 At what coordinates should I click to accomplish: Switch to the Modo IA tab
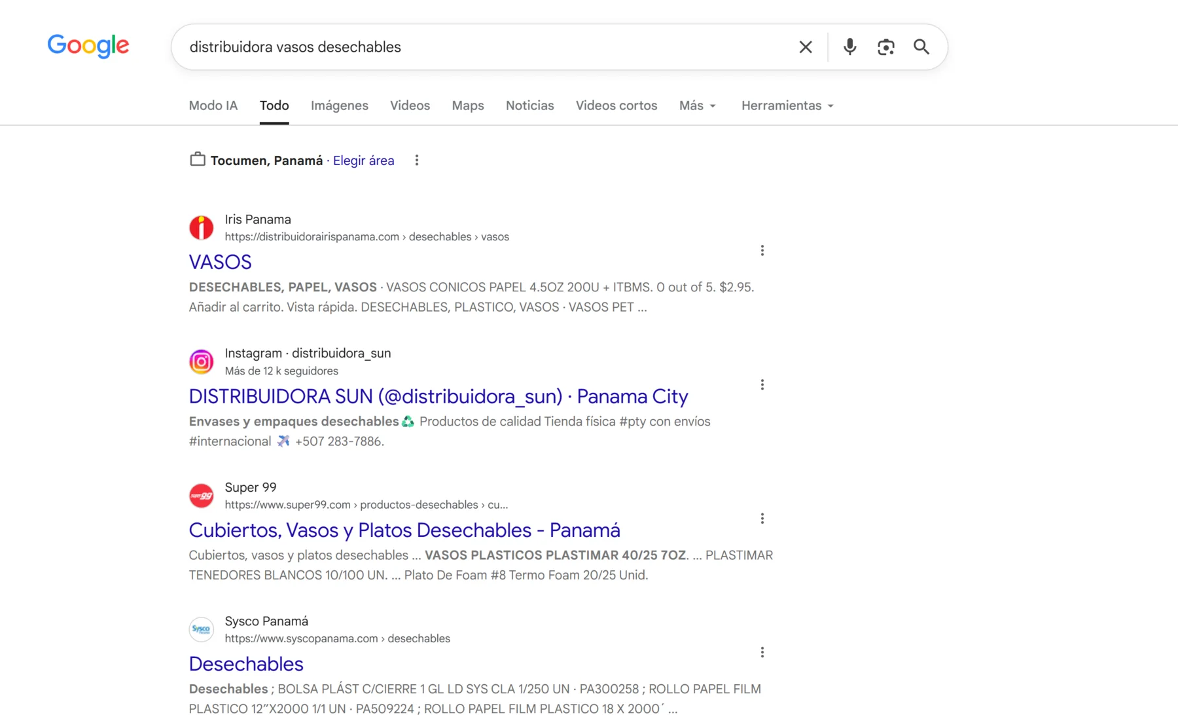click(x=213, y=105)
